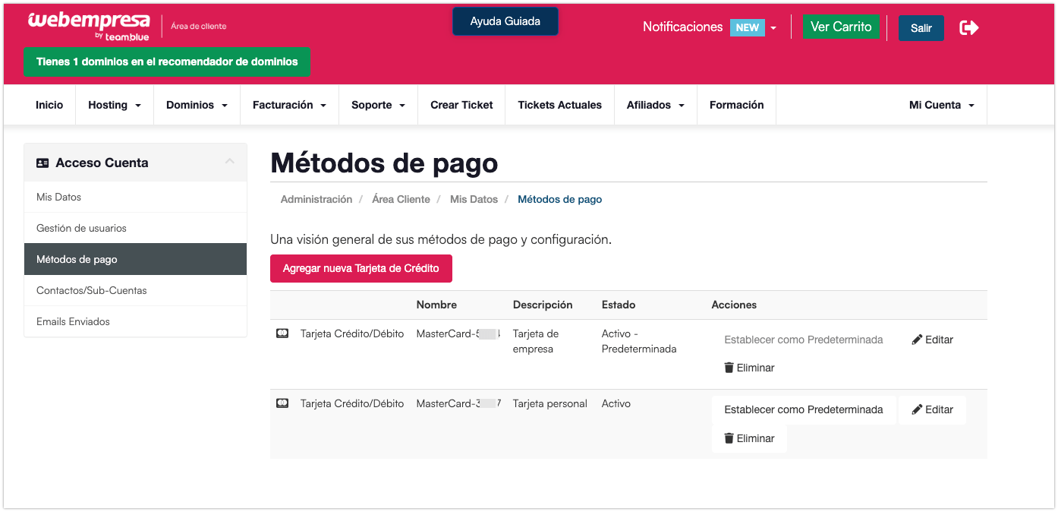Click the trash icon for Tarjeta de empresa
The height and width of the screenshot is (512, 1058).
click(729, 368)
